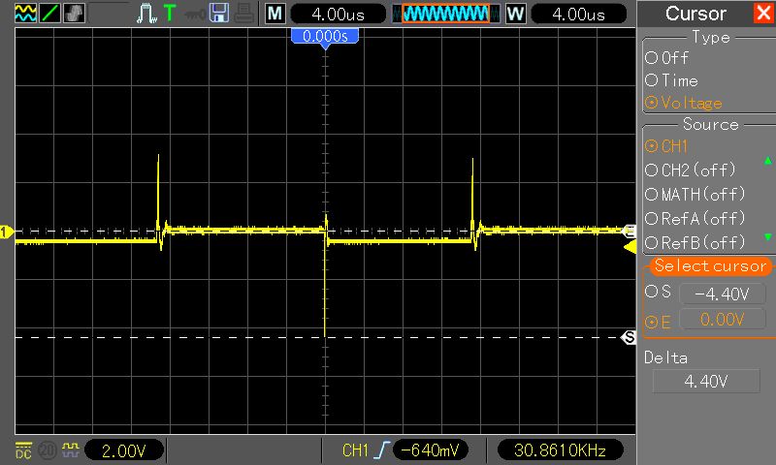Click the green diagonal line icon
776x465 pixels.
point(50,14)
